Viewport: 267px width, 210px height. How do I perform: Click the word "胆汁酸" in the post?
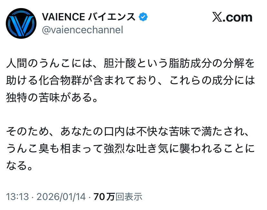pyautogui.click(x=122, y=64)
